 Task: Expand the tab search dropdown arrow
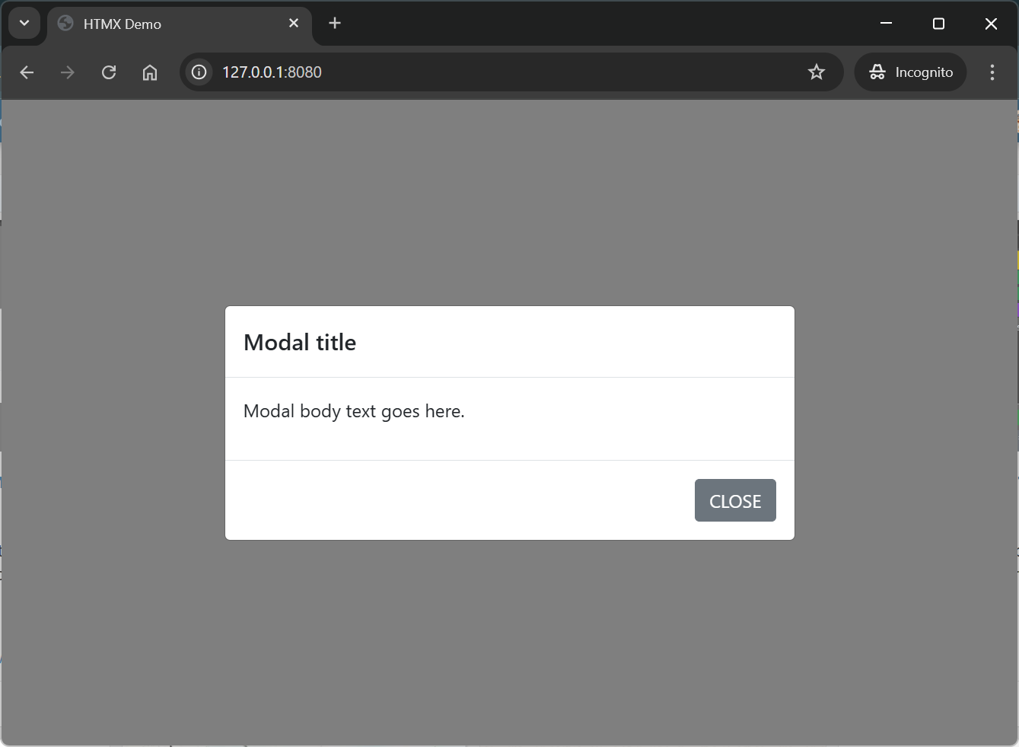(x=24, y=24)
